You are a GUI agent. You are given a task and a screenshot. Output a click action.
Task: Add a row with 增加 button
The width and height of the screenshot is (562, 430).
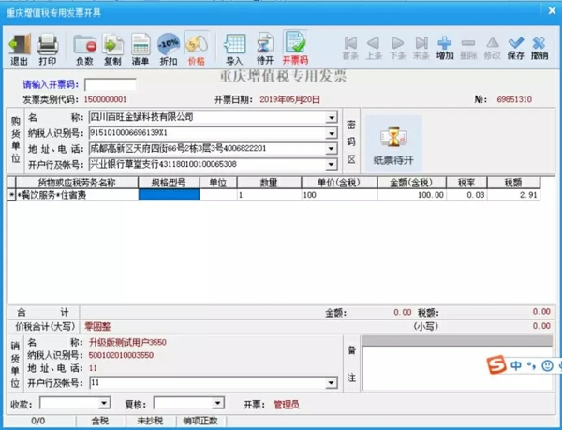click(x=445, y=47)
